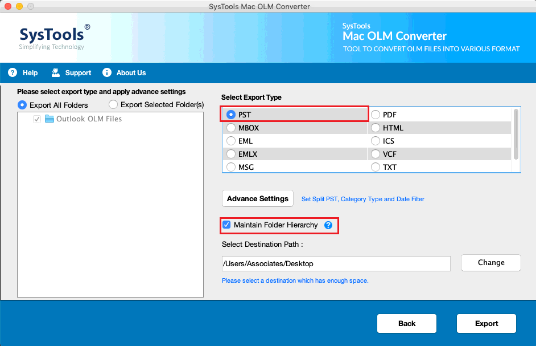Click the Maintain Folder Hierarchy help icon
This screenshot has width=536, height=346.
328,225
